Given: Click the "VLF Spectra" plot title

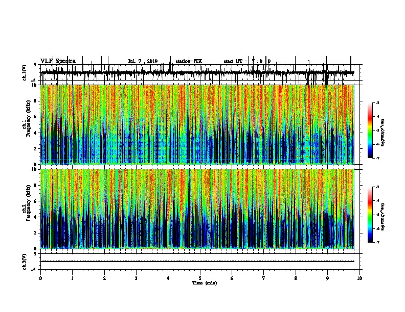Looking at the screenshot, I should [58, 61].
